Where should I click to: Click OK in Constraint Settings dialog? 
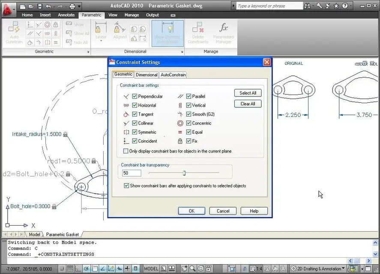click(x=191, y=211)
